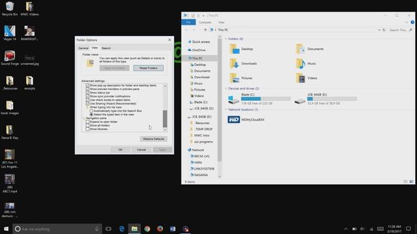Open the Quick Access Toolbar dropdown arrow
The height and width of the screenshot is (234, 417).
pyautogui.click(x=203, y=16)
